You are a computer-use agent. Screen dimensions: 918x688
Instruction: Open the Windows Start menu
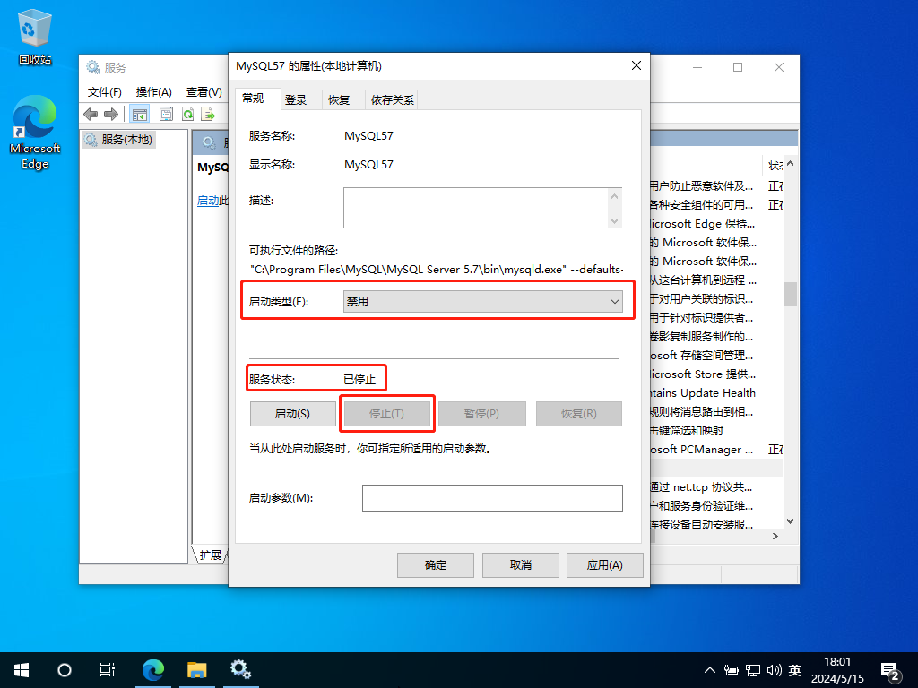click(x=22, y=670)
